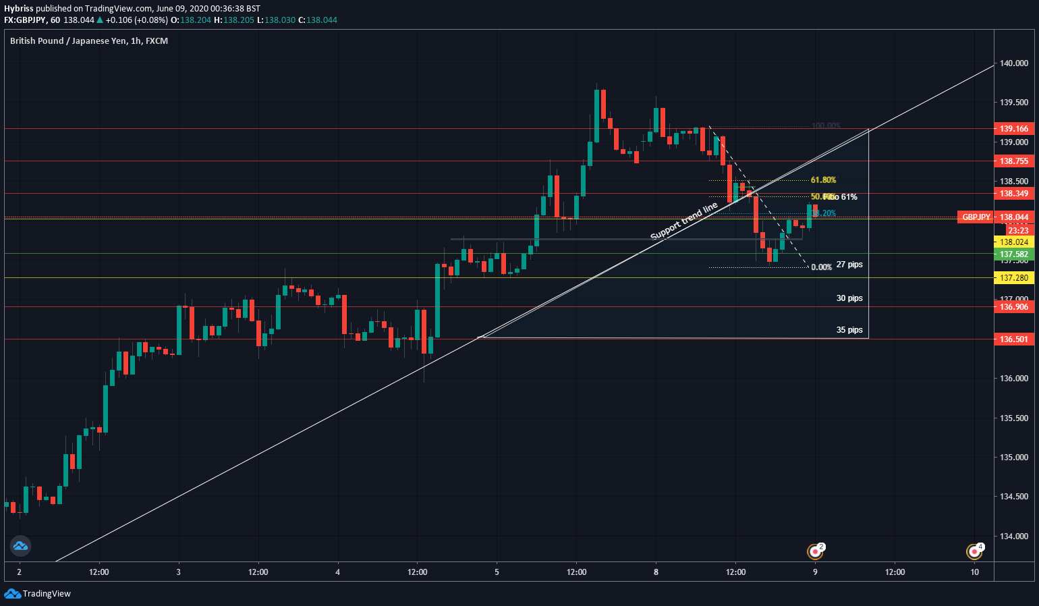Click the 137.280 yellow price label
Screen dimensions: 1039x606
(x=1014, y=277)
